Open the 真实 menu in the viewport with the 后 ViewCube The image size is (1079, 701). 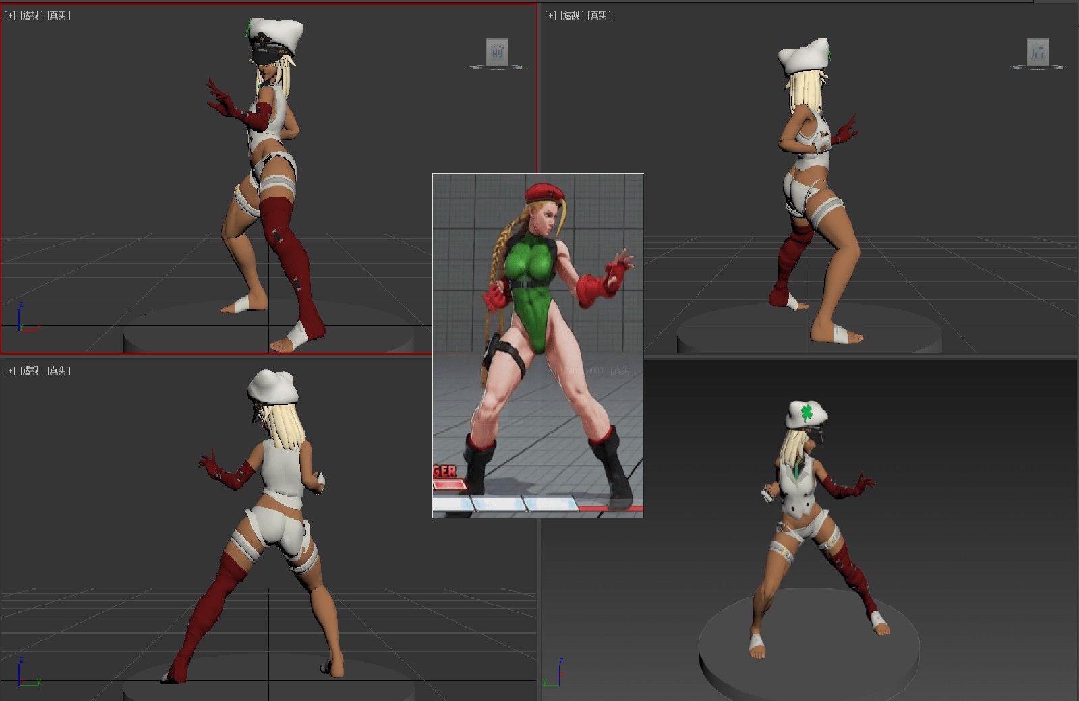pyautogui.click(x=598, y=16)
